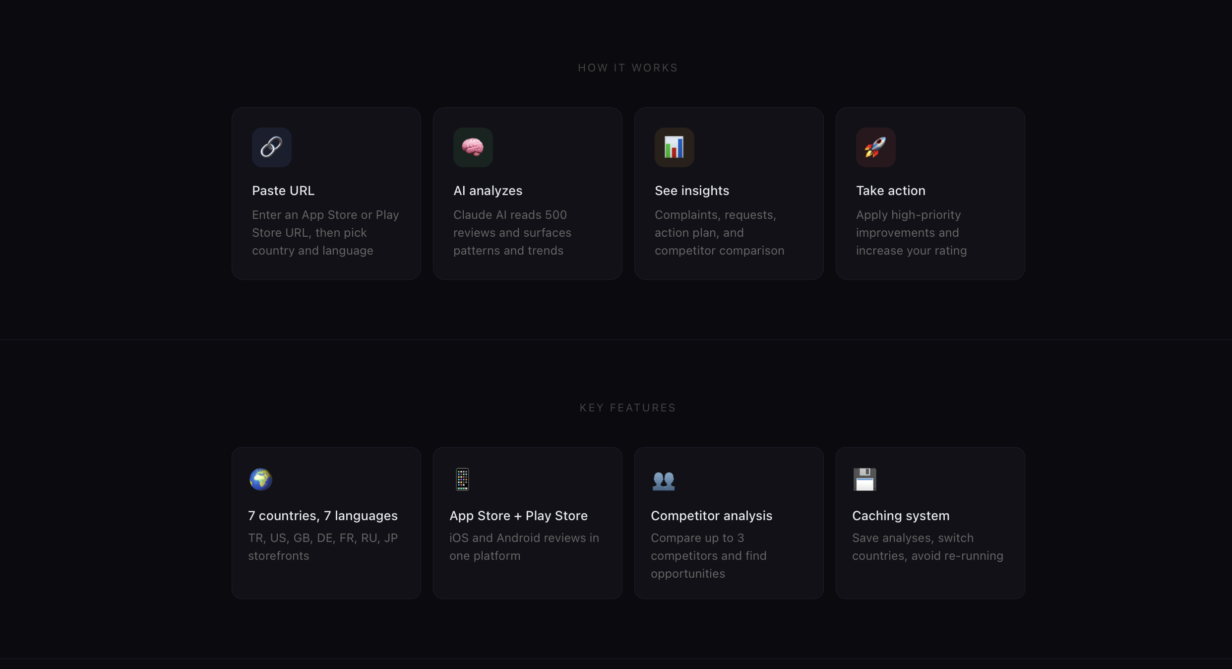Click the two-people icon for Competitor analysis
Viewport: 1232px width, 669px height.
point(664,480)
